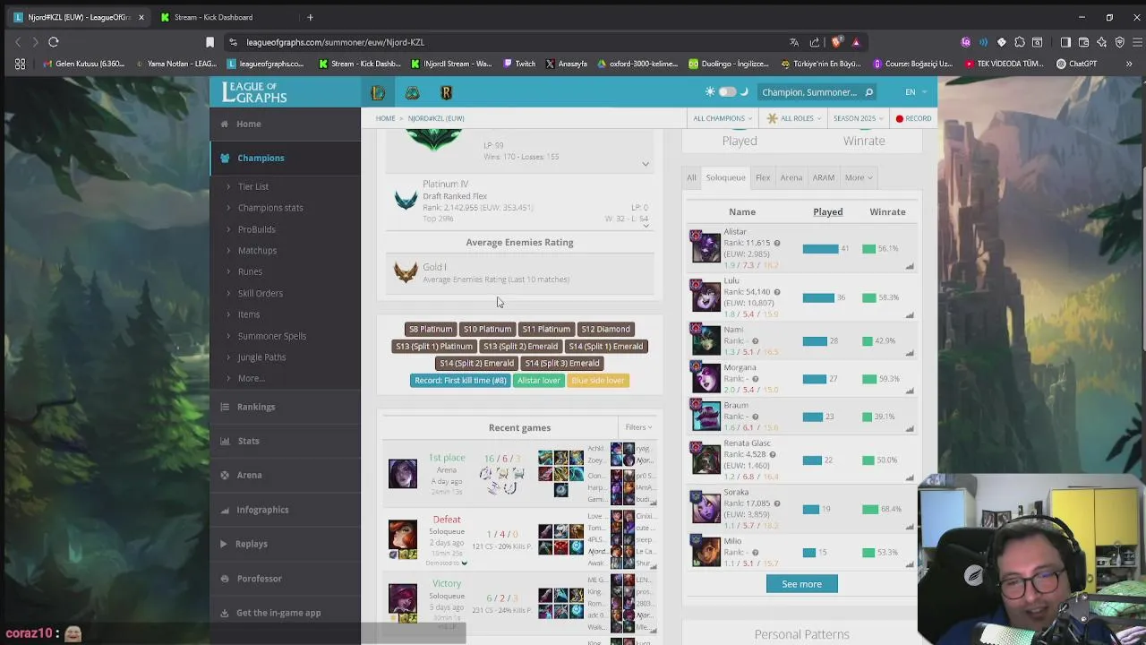Viewport: 1146px width, 645px height.
Task: Open Champions stats in the sidebar
Action: click(270, 208)
